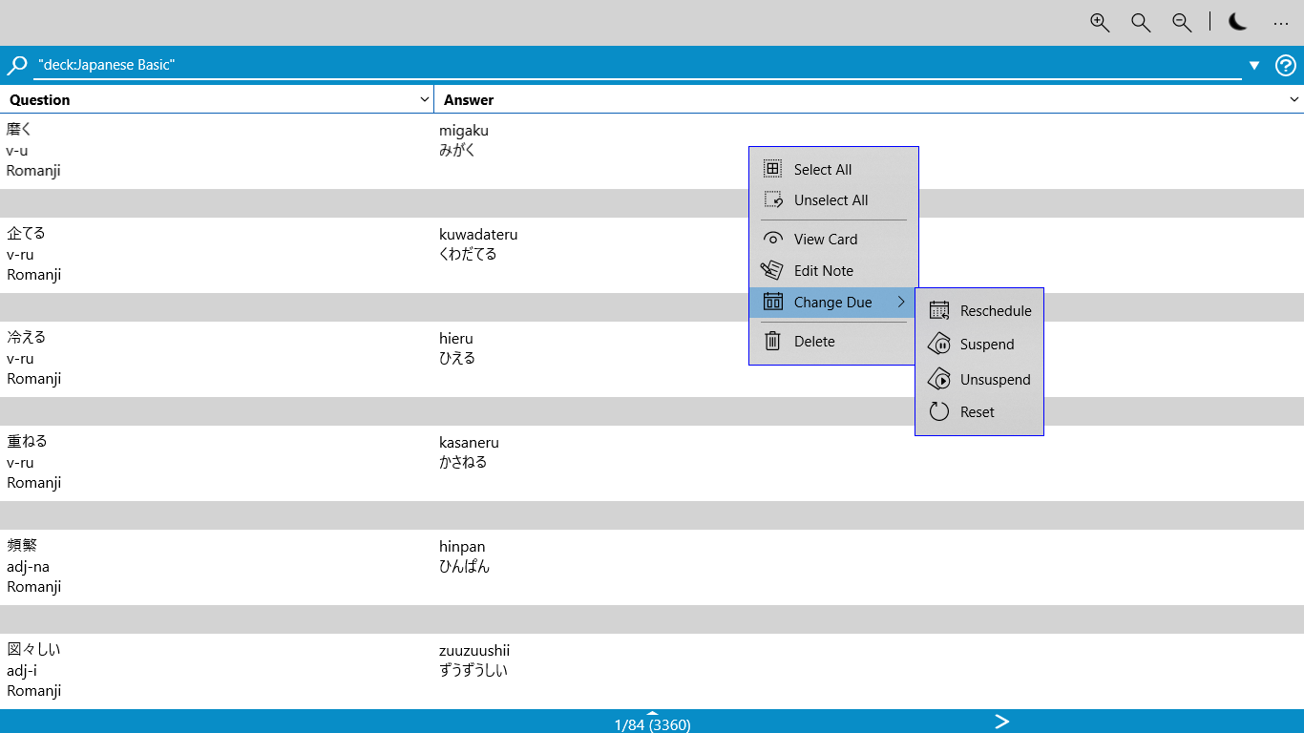Open the Change Due submenu entry
This screenshot has height=733, width=1304.
(834, 302)
